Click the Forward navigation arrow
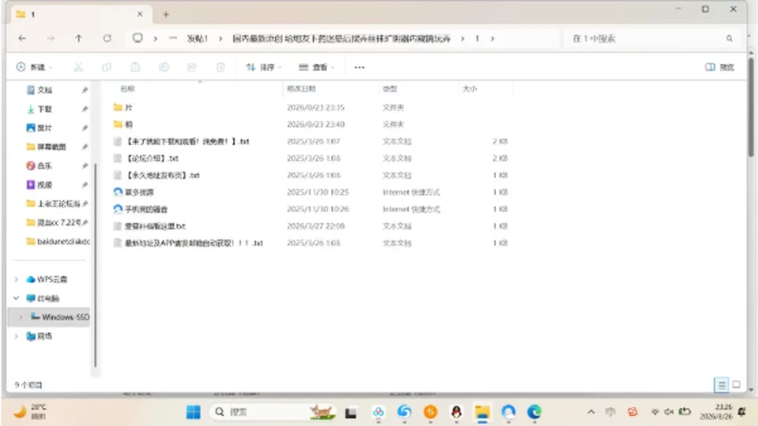This screenshot has height=426, width=758. coord(51,38)
